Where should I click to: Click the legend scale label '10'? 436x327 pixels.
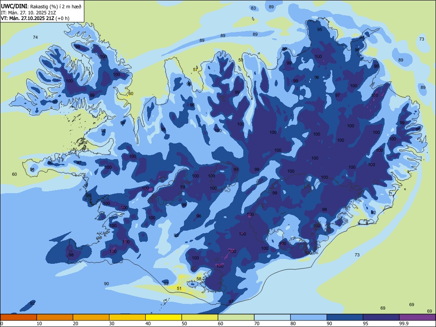(39, 324)
